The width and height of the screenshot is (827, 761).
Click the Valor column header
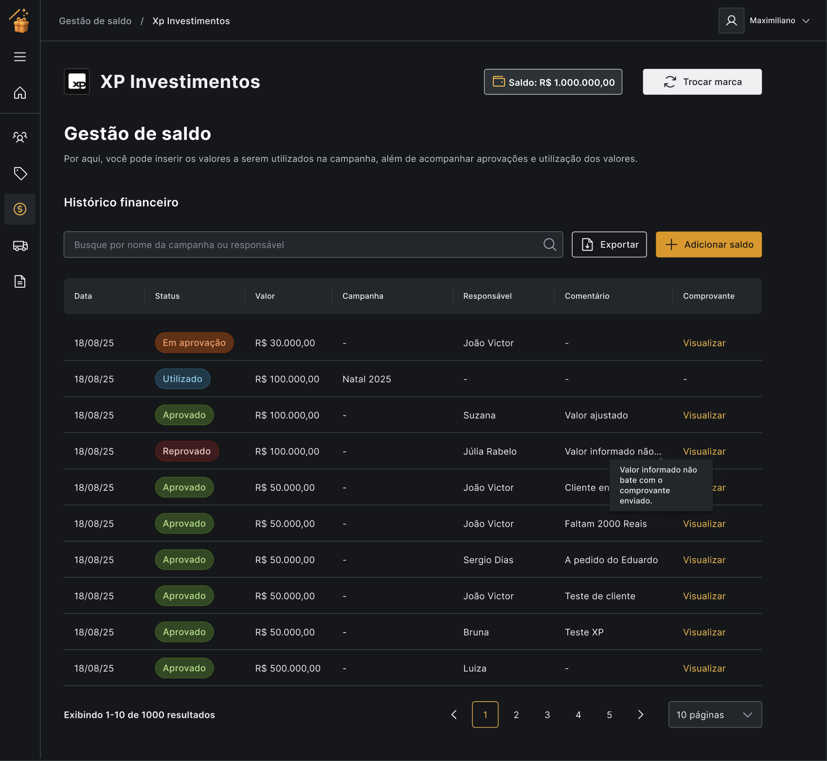click(x=265, y=296)
